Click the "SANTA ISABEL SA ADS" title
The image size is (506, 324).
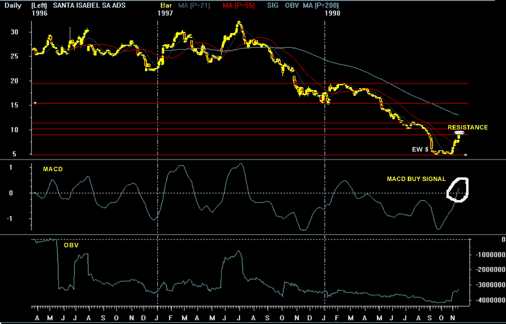(x=90, y=6)
